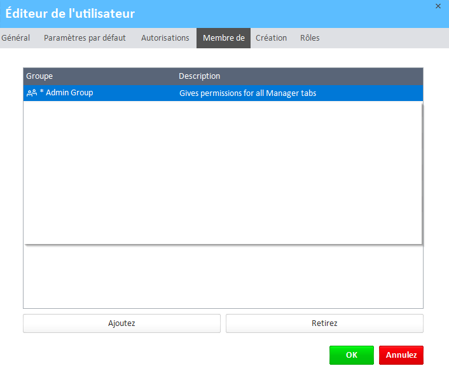Switch to the Rôles tab
This screenshot has height=373, width=449.
point(310,38)
